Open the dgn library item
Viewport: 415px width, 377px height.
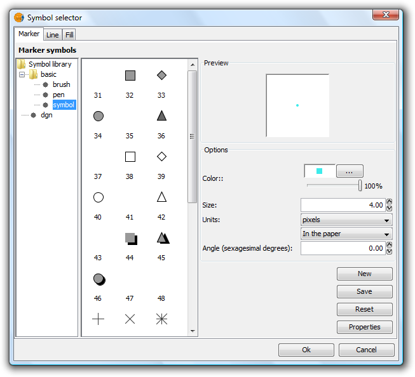point(46,115)
